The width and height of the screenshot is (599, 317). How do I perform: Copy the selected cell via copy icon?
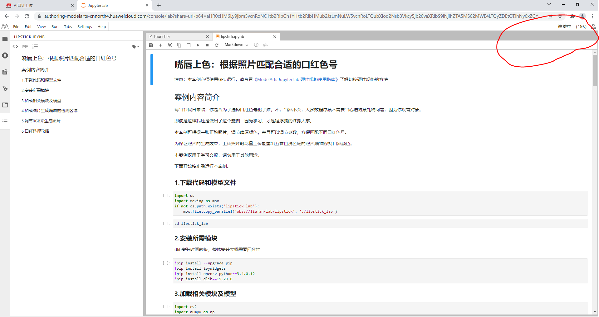(179, 45)
